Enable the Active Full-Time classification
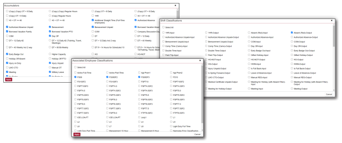 tap(76, 73)
